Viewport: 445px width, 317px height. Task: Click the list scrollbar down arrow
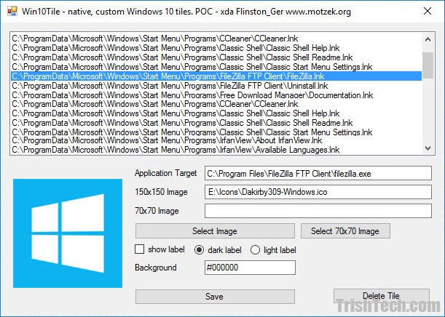[x=428, y=148]
